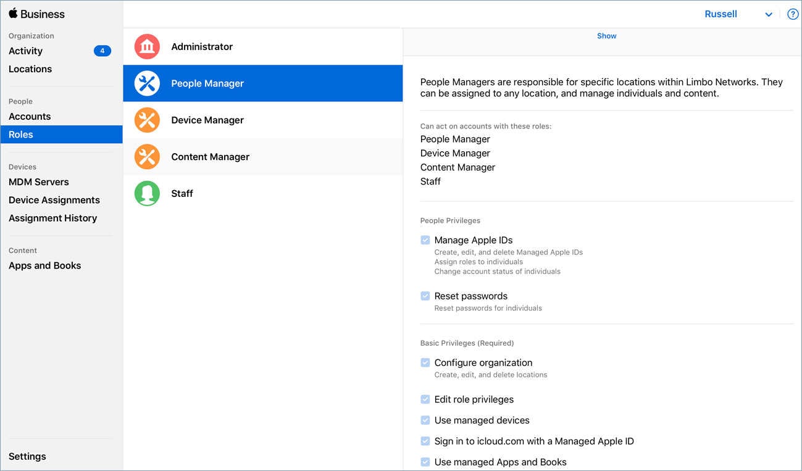Viewport: 802px width, 471px height.
Task: Open MDM Servers in the sidebar
Action: click(39, 182)
